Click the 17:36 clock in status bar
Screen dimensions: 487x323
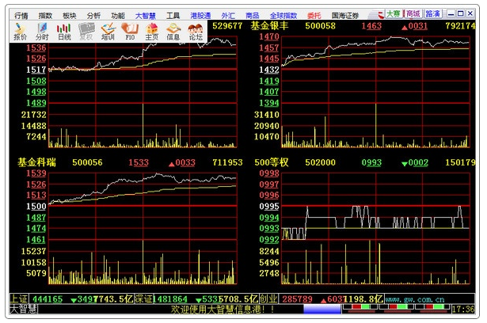[463, 310]
